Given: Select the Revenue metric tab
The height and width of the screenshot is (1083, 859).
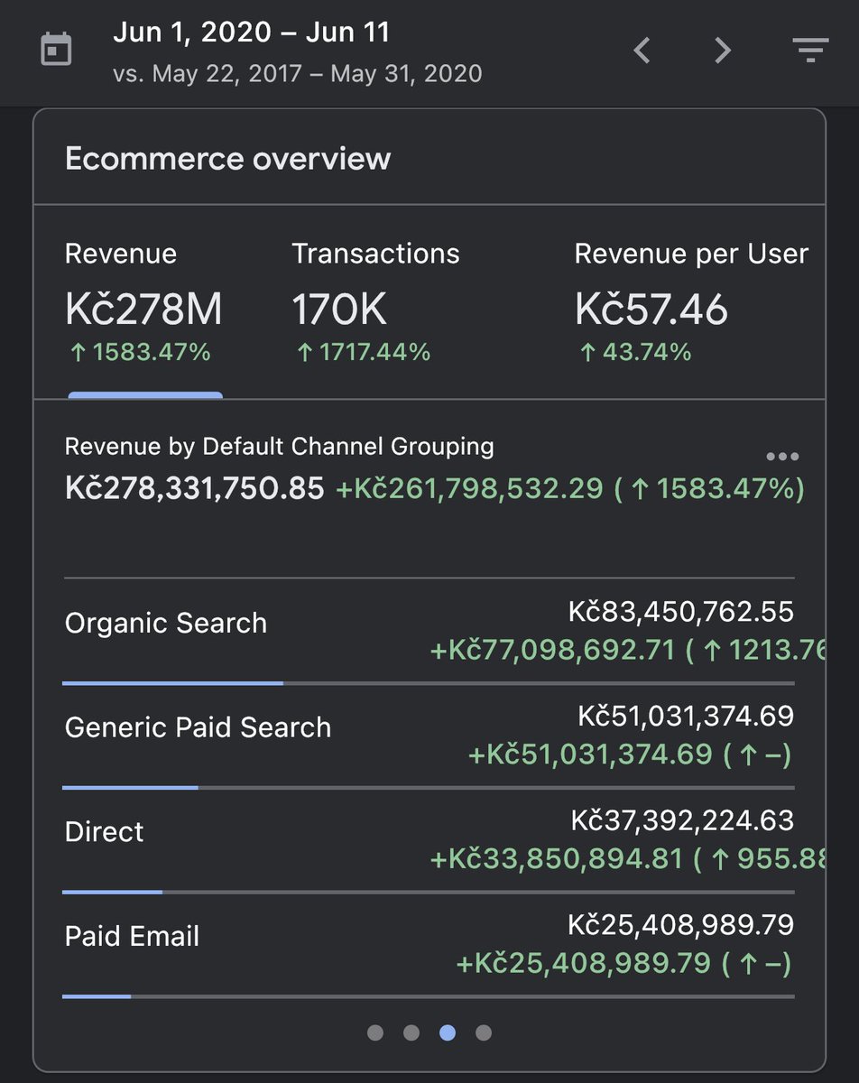Looking at the screenshot, I should tap(144, 302).
